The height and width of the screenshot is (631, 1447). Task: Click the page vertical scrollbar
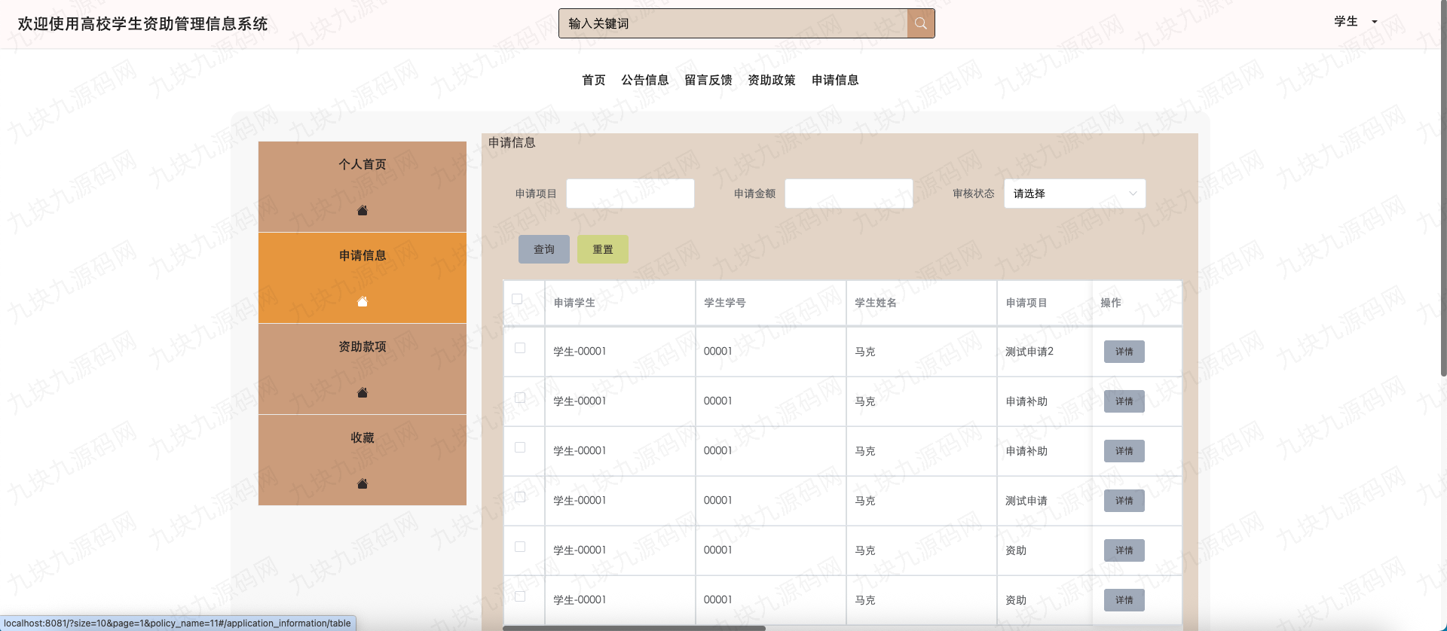tap(1443, 188)
